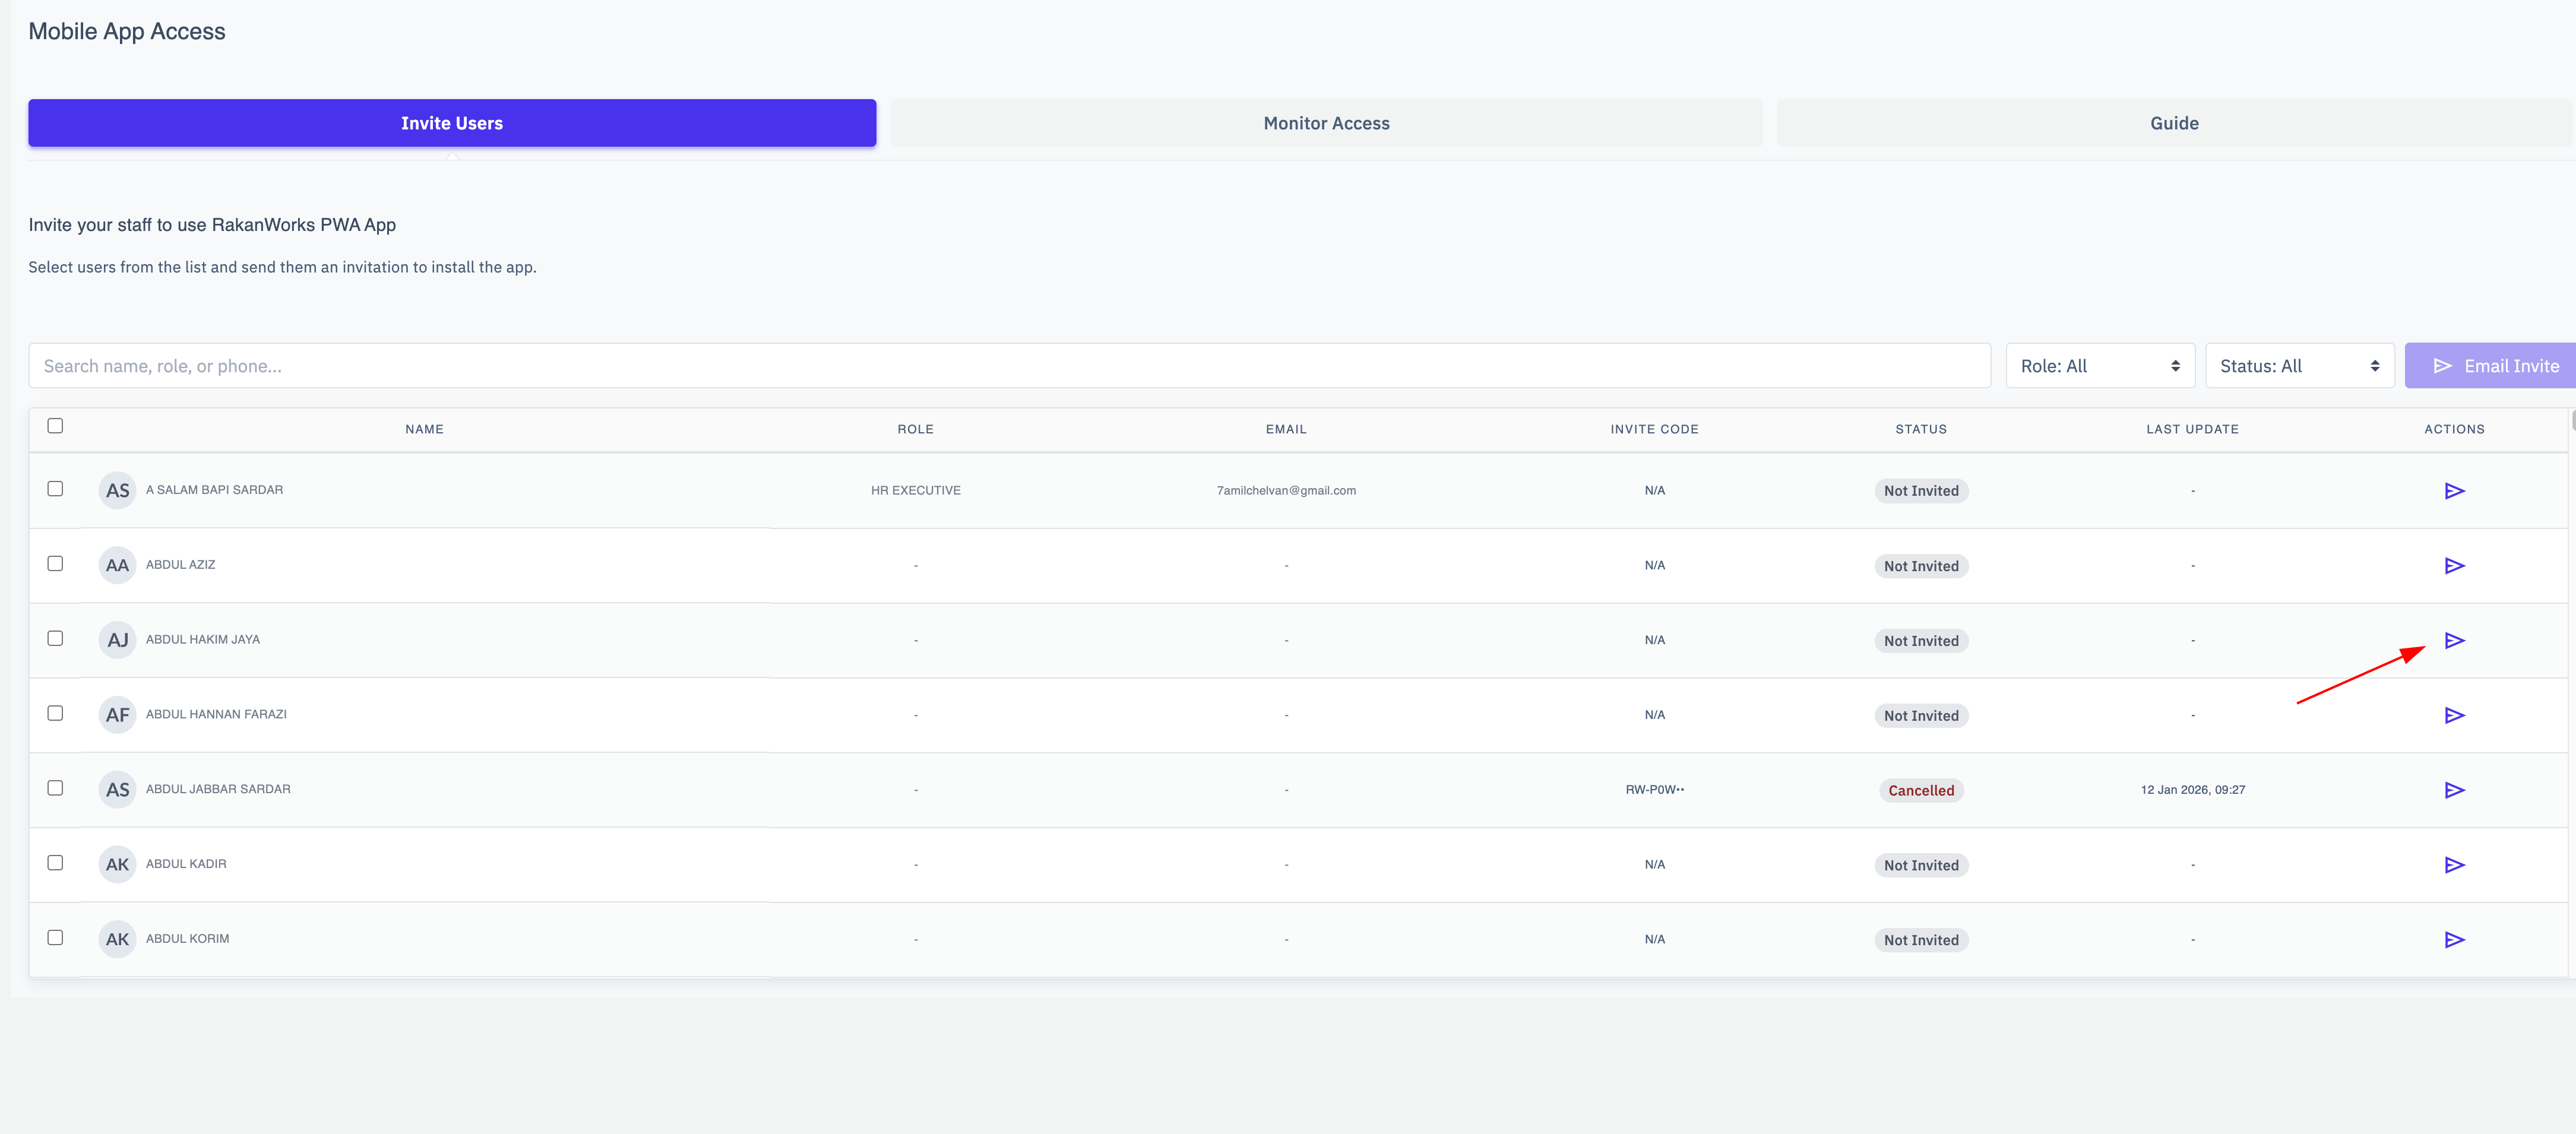Click AS avatar of A SALAM BAPI SARDAR
Screen dimensions: 2576x1134
117,491
